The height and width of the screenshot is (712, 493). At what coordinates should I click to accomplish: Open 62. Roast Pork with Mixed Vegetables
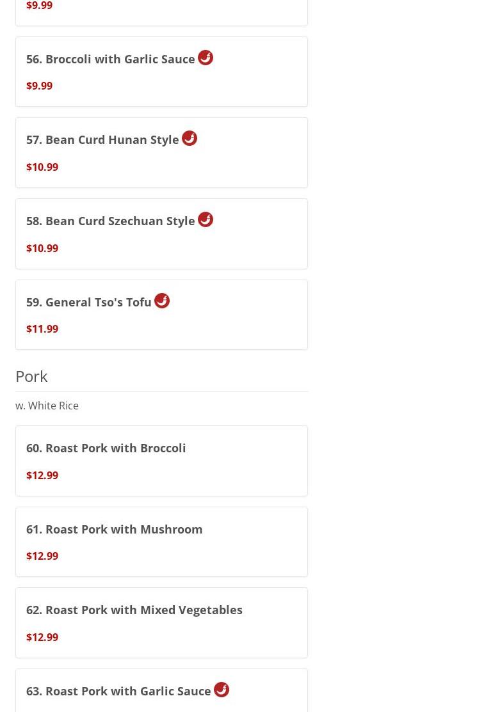[161, 623]
